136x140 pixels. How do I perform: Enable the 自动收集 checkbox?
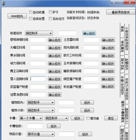31,12
